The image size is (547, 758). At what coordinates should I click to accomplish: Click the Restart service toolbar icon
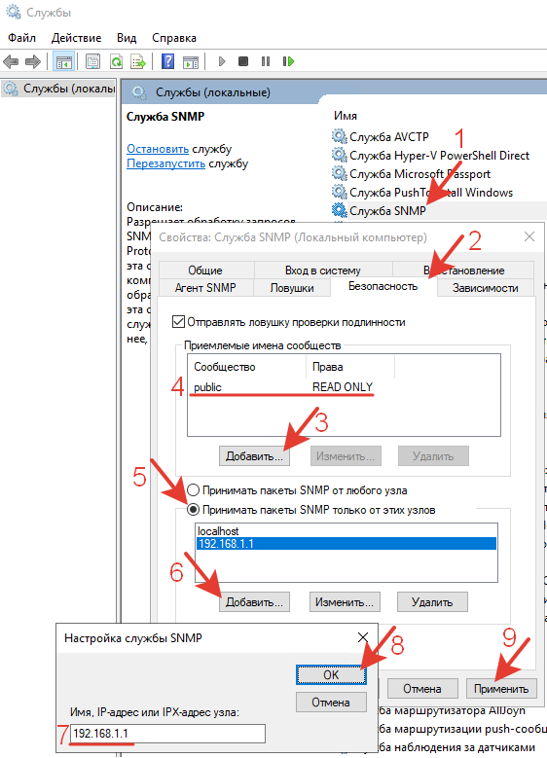click(289, 61)
